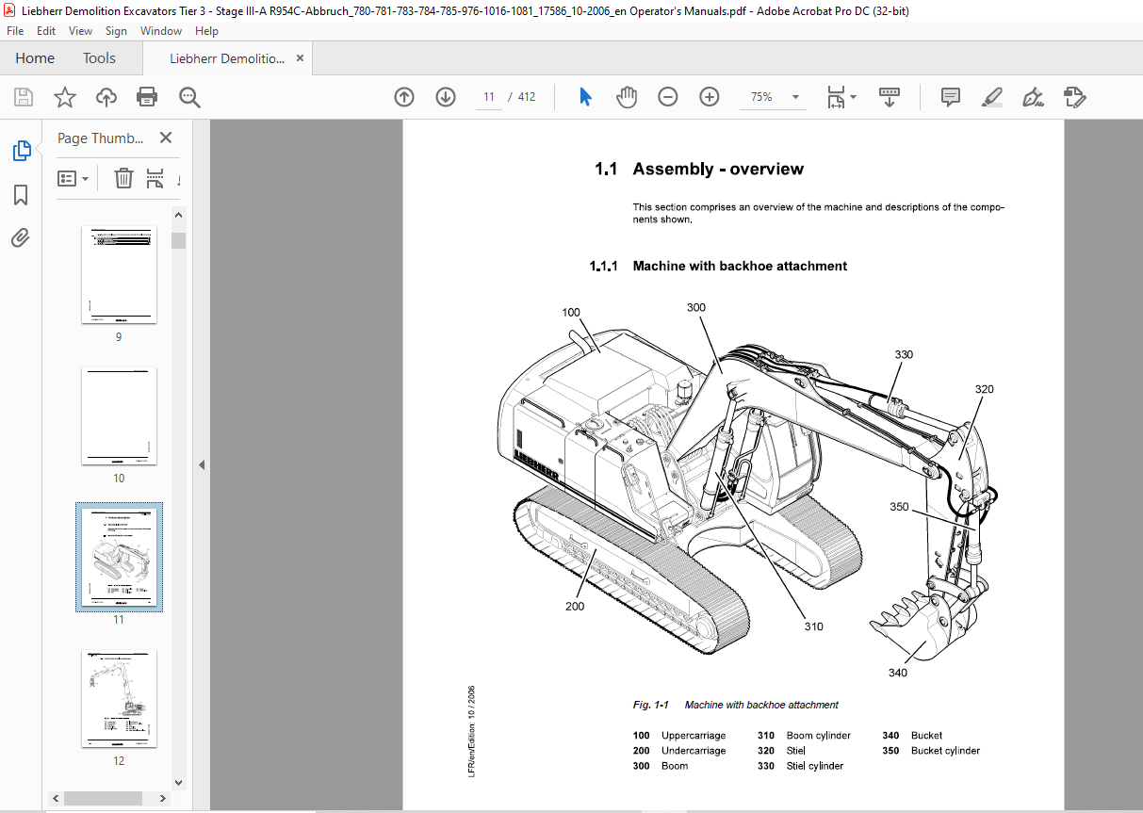Open Page Thumbnails sidebar icon
Screen dimensions: 1143x813
[x=21, y=150]
